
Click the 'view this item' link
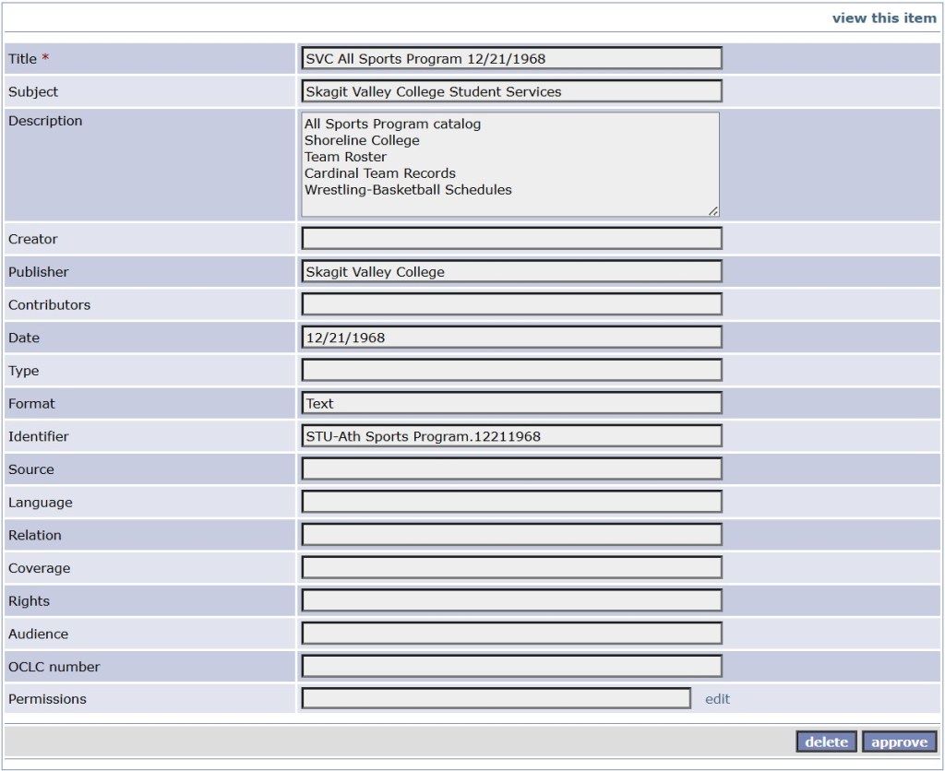(x=883, y=18)
